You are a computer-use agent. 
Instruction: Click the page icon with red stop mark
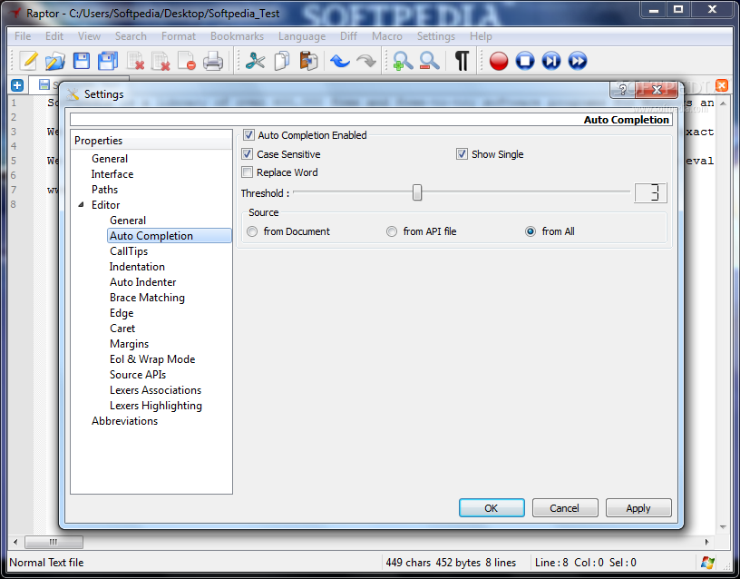(187, 61)
